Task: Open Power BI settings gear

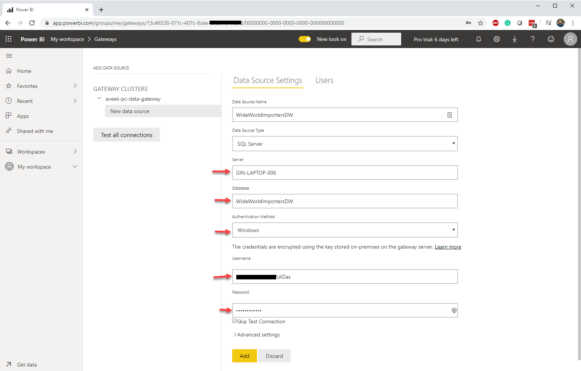Action: click(496, 39)
